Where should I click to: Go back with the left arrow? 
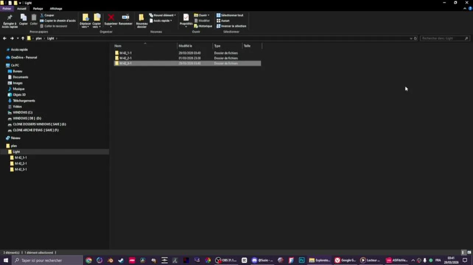click(4, 38)
